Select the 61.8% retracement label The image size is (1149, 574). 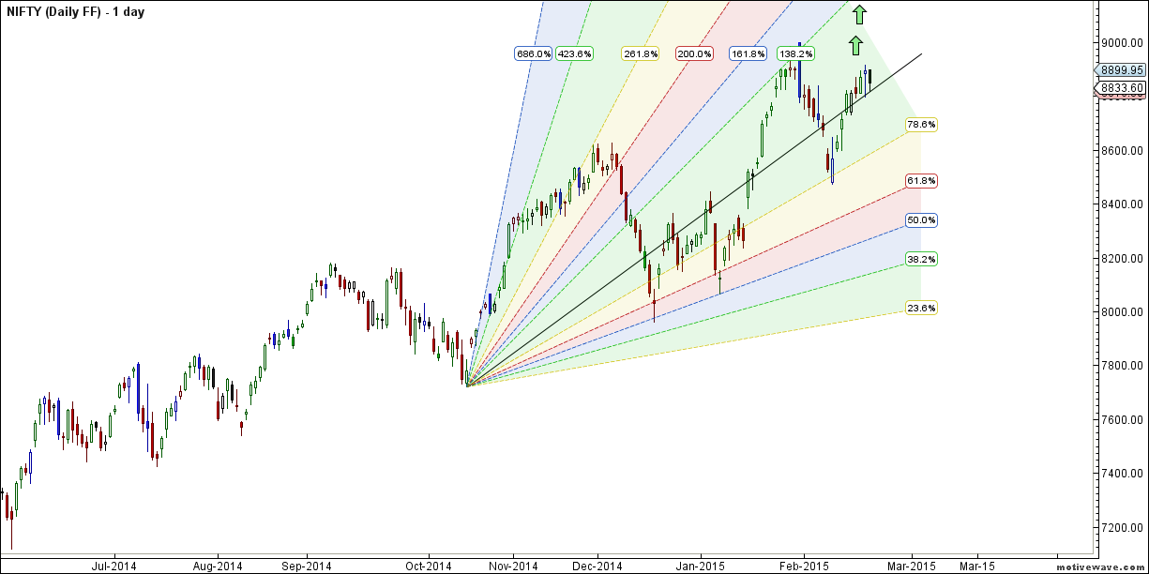(x=921, y=180)
